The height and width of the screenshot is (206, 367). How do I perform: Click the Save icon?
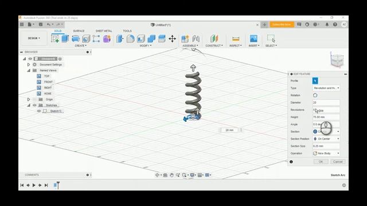tap(41, 24)
